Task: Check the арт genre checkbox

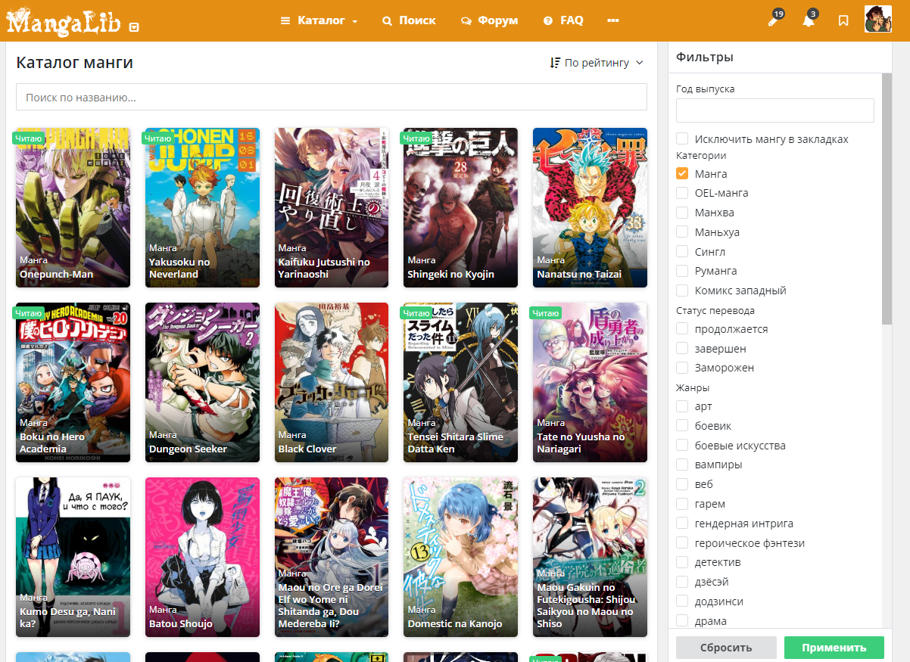Action: click(682, 406)
